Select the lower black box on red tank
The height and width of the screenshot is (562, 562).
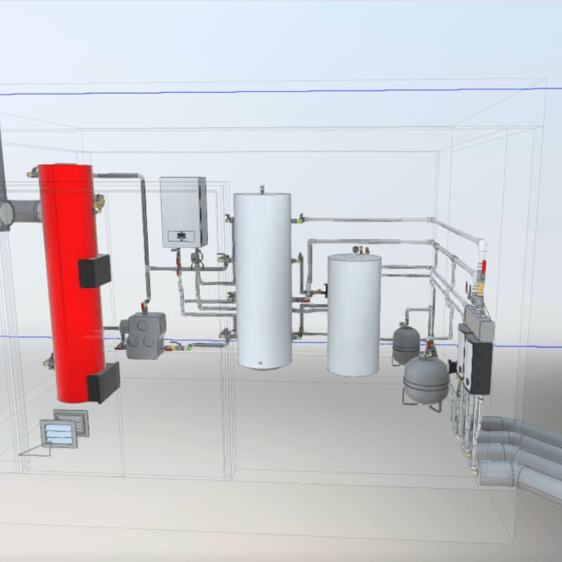[103, 382]
